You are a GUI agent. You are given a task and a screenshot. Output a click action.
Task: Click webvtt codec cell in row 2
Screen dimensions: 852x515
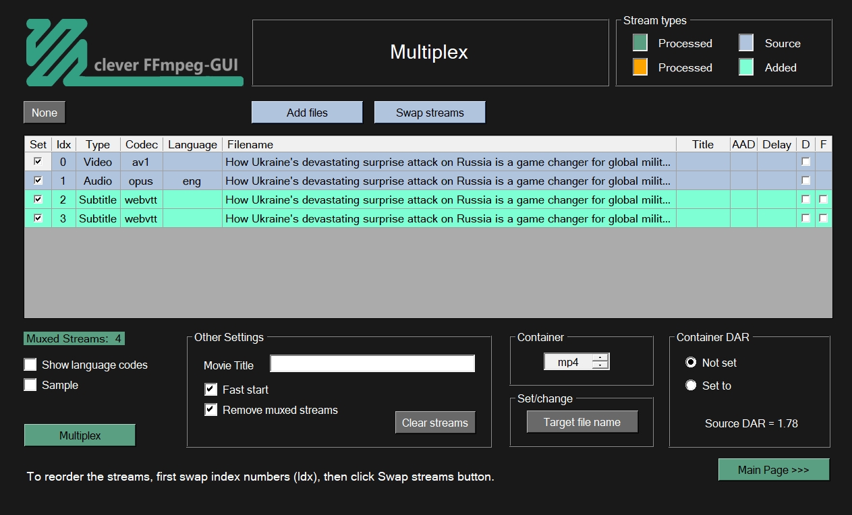pyautogui.click(x=142, y=200)
